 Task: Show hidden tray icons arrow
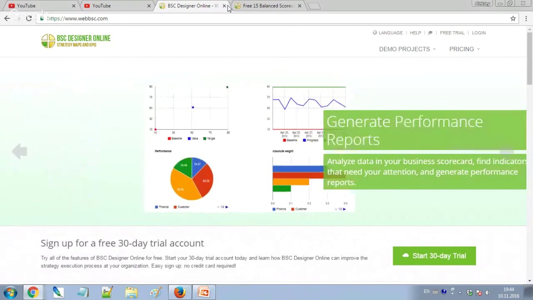point(460,292)
